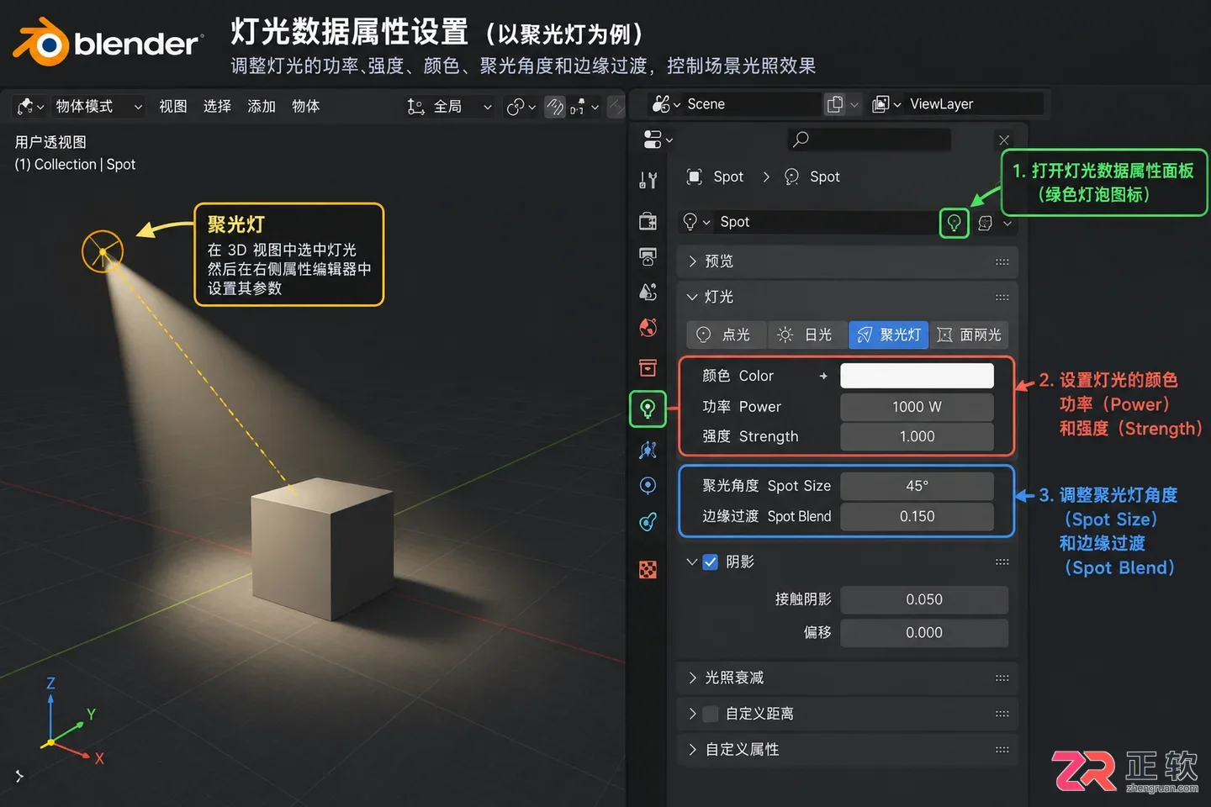This screenshot has width=1211, height=807.
Task: Click the red X axis of the navigation gizmo
Action: (x=99, y=758)
